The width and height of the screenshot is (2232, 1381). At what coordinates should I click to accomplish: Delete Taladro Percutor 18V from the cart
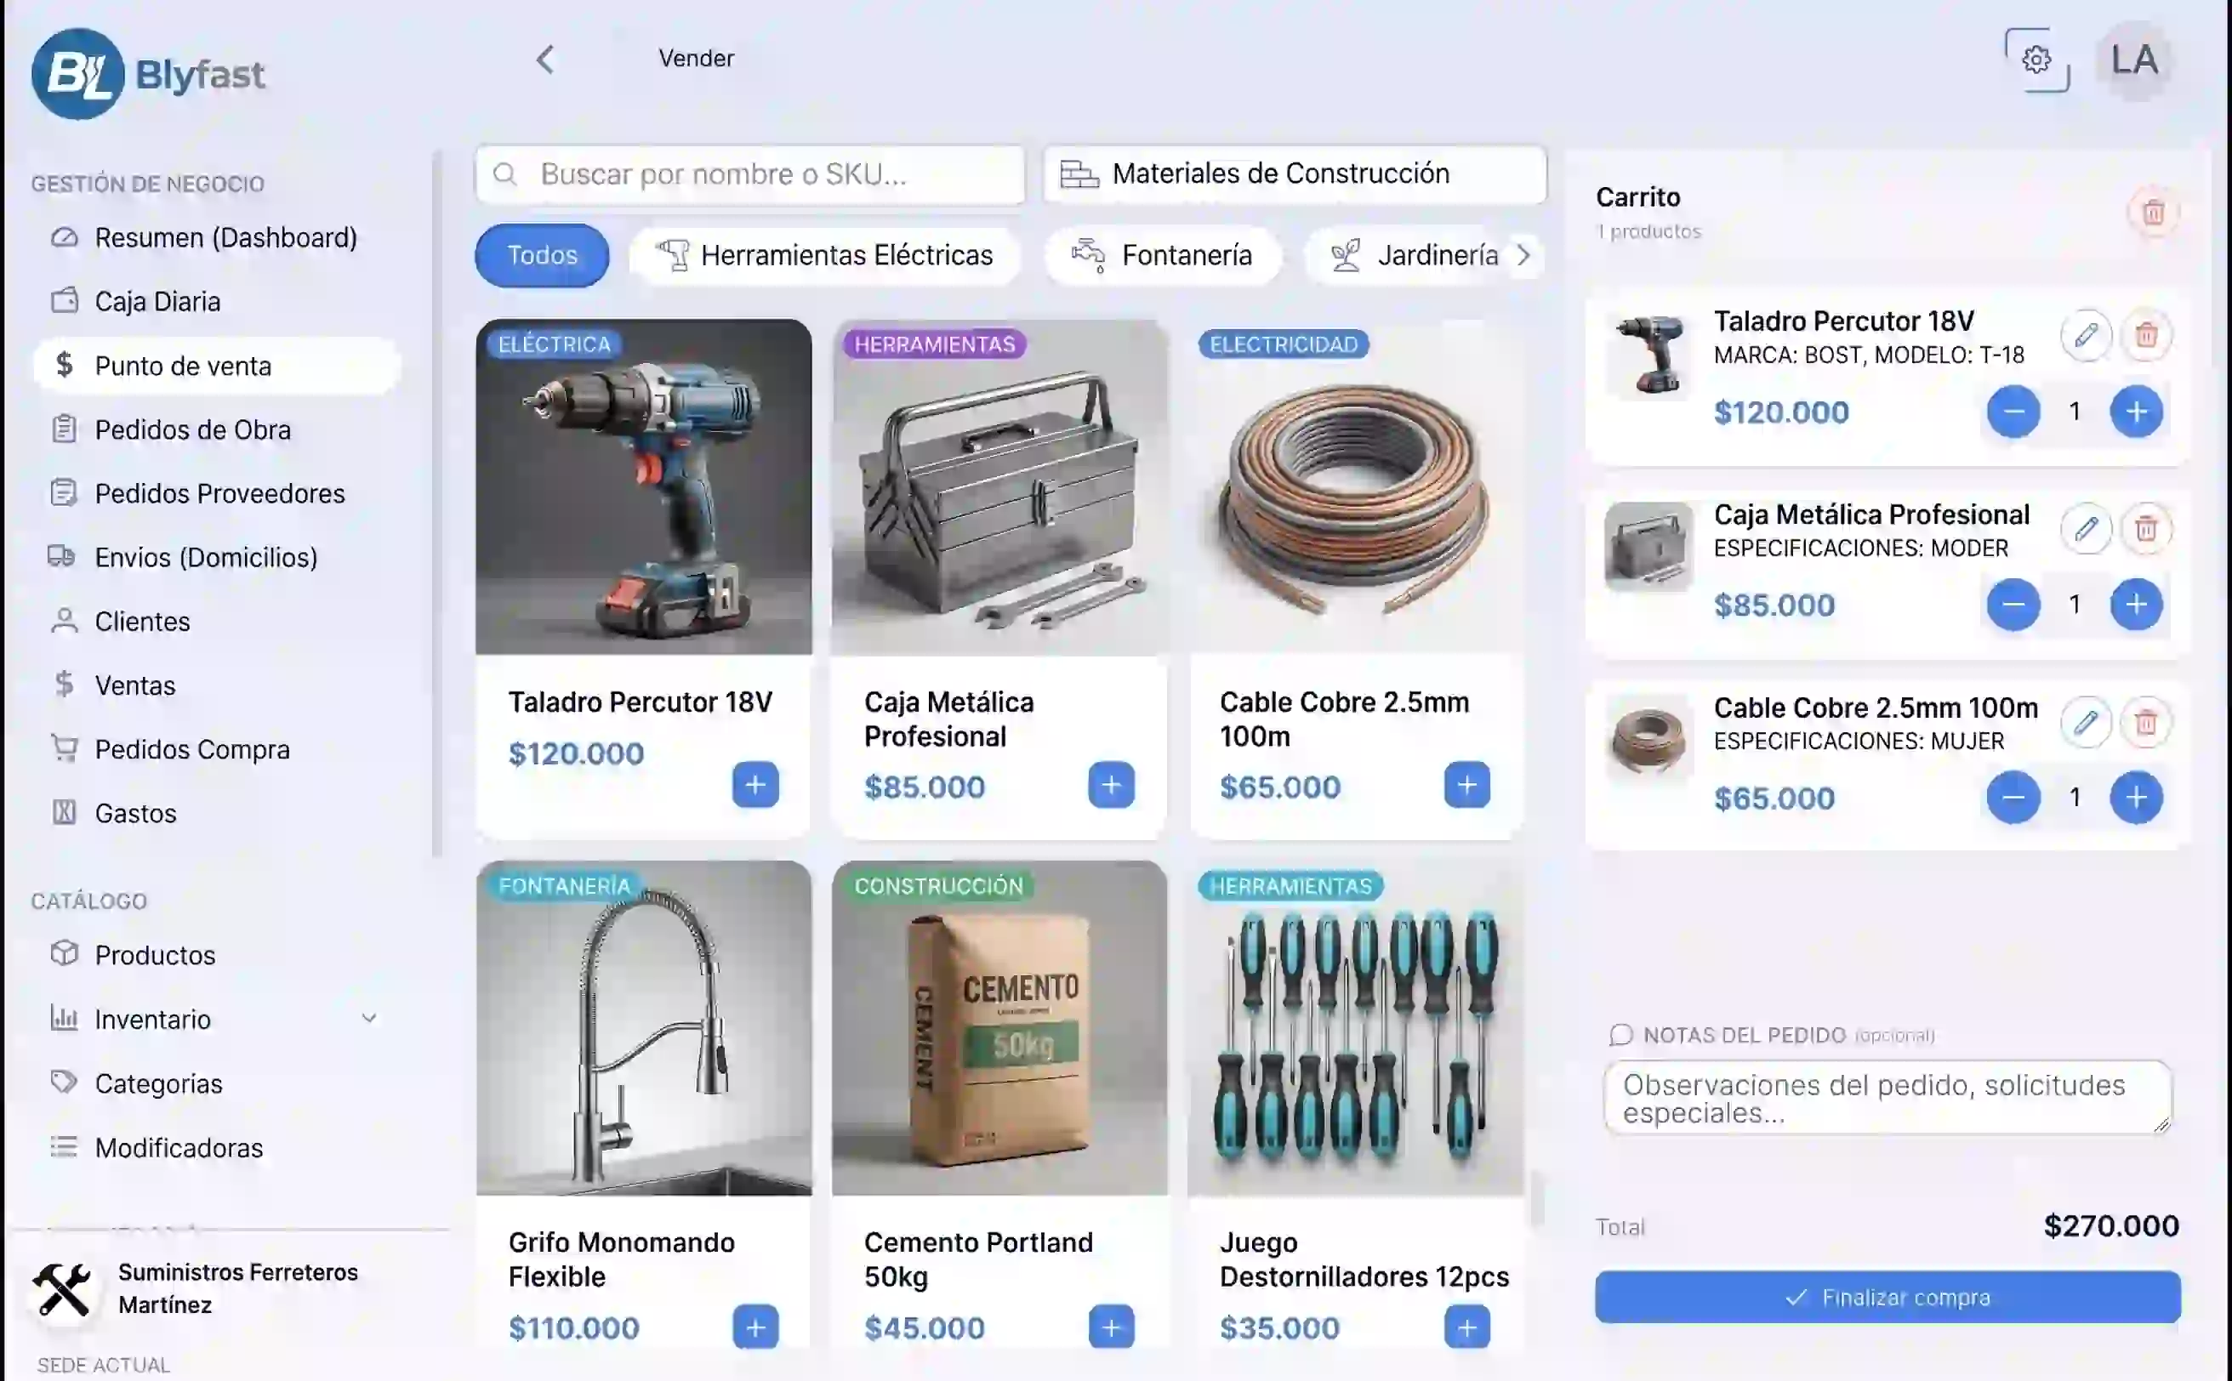[2146, 335]
